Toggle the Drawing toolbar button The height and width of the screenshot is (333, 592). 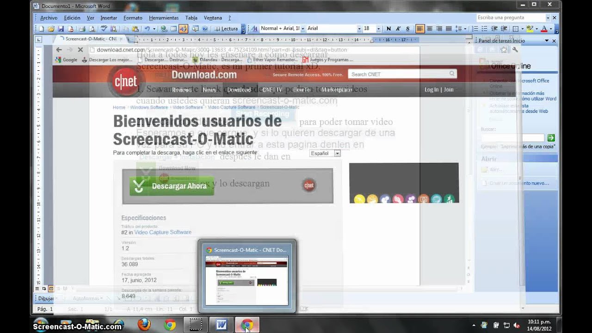click(183, 29)
